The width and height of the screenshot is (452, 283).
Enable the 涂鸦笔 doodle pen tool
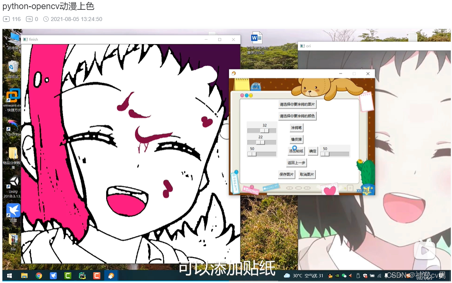tap(296, 128)
